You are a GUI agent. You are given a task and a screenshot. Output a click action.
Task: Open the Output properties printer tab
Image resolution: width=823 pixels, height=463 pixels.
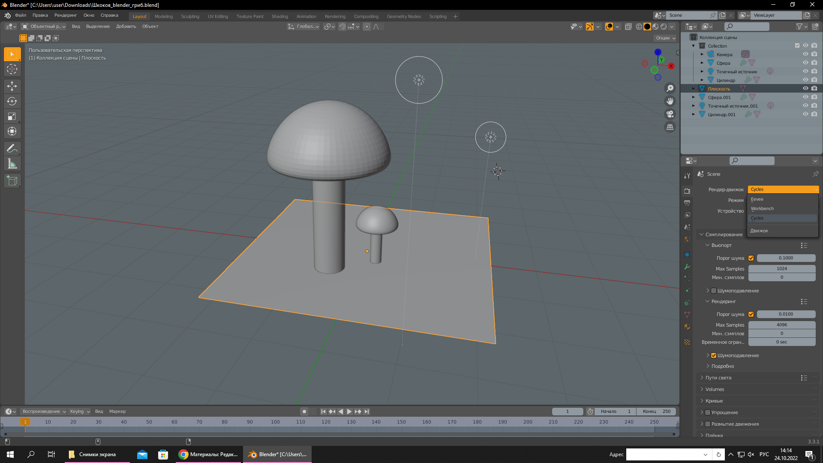click(x=687, y=203)
